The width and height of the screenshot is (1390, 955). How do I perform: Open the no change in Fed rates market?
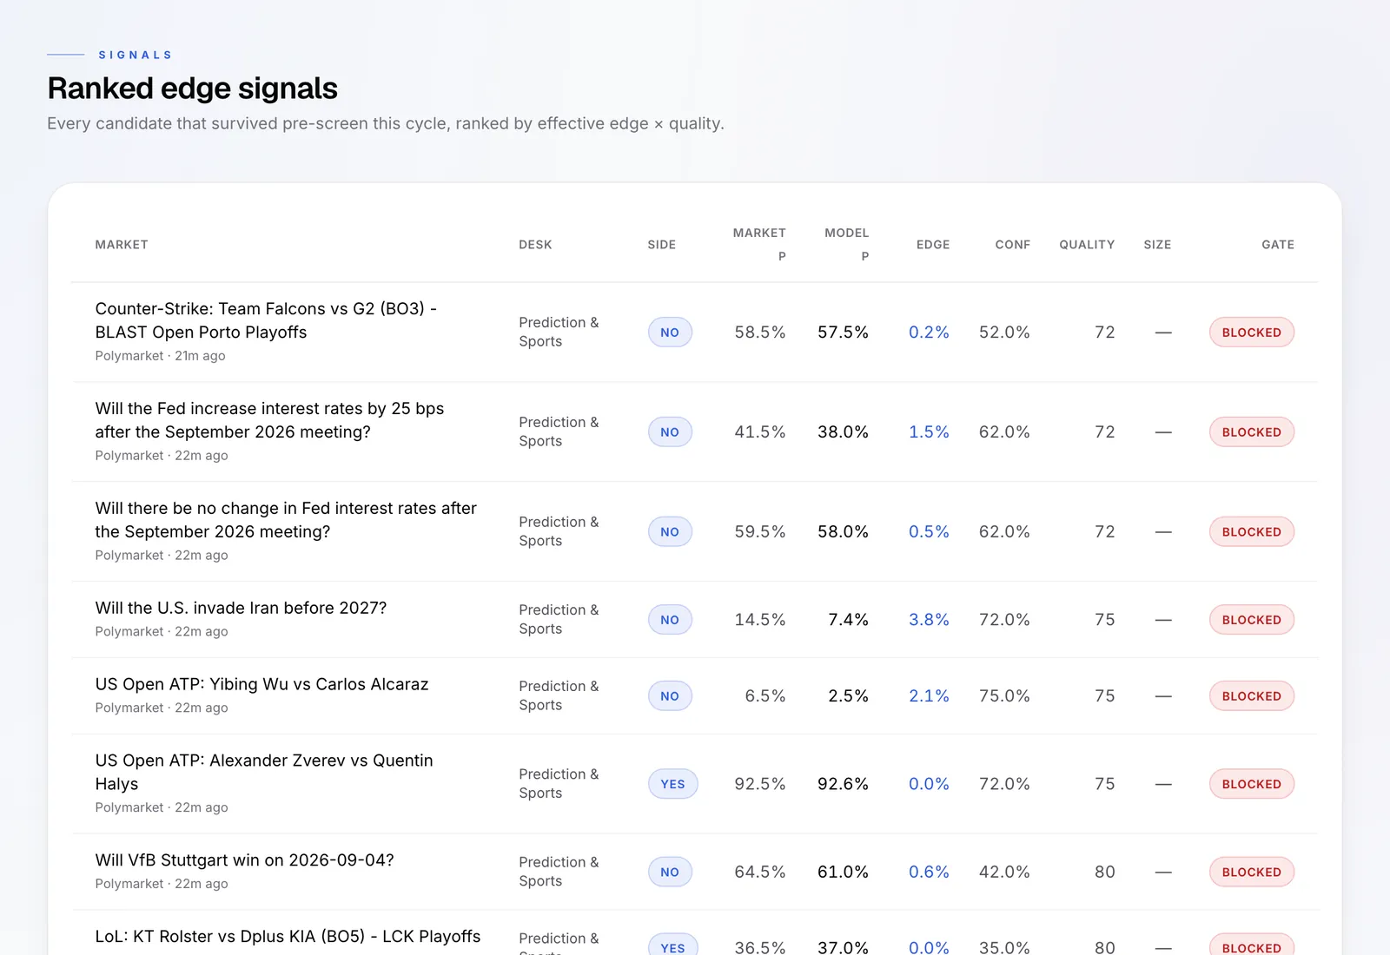pos(286,520)
